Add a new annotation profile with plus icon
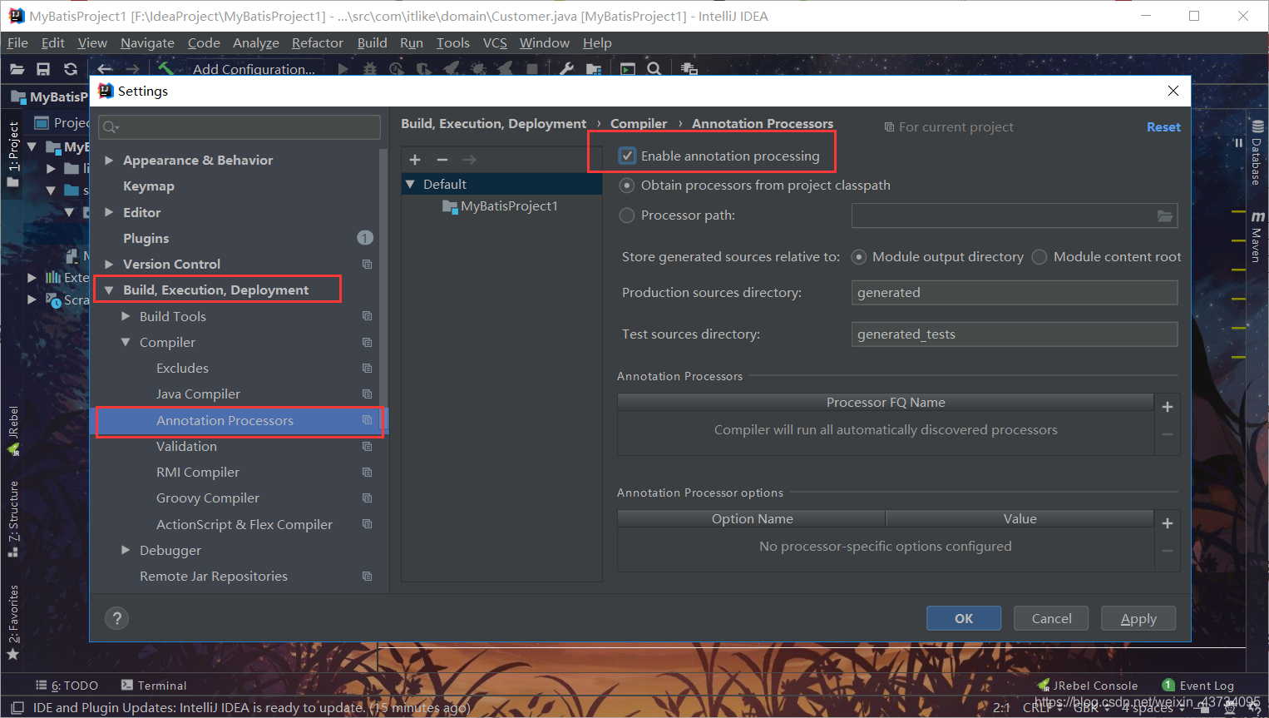Viewport: 1269px width, 718px height. [x=415, y=159]
